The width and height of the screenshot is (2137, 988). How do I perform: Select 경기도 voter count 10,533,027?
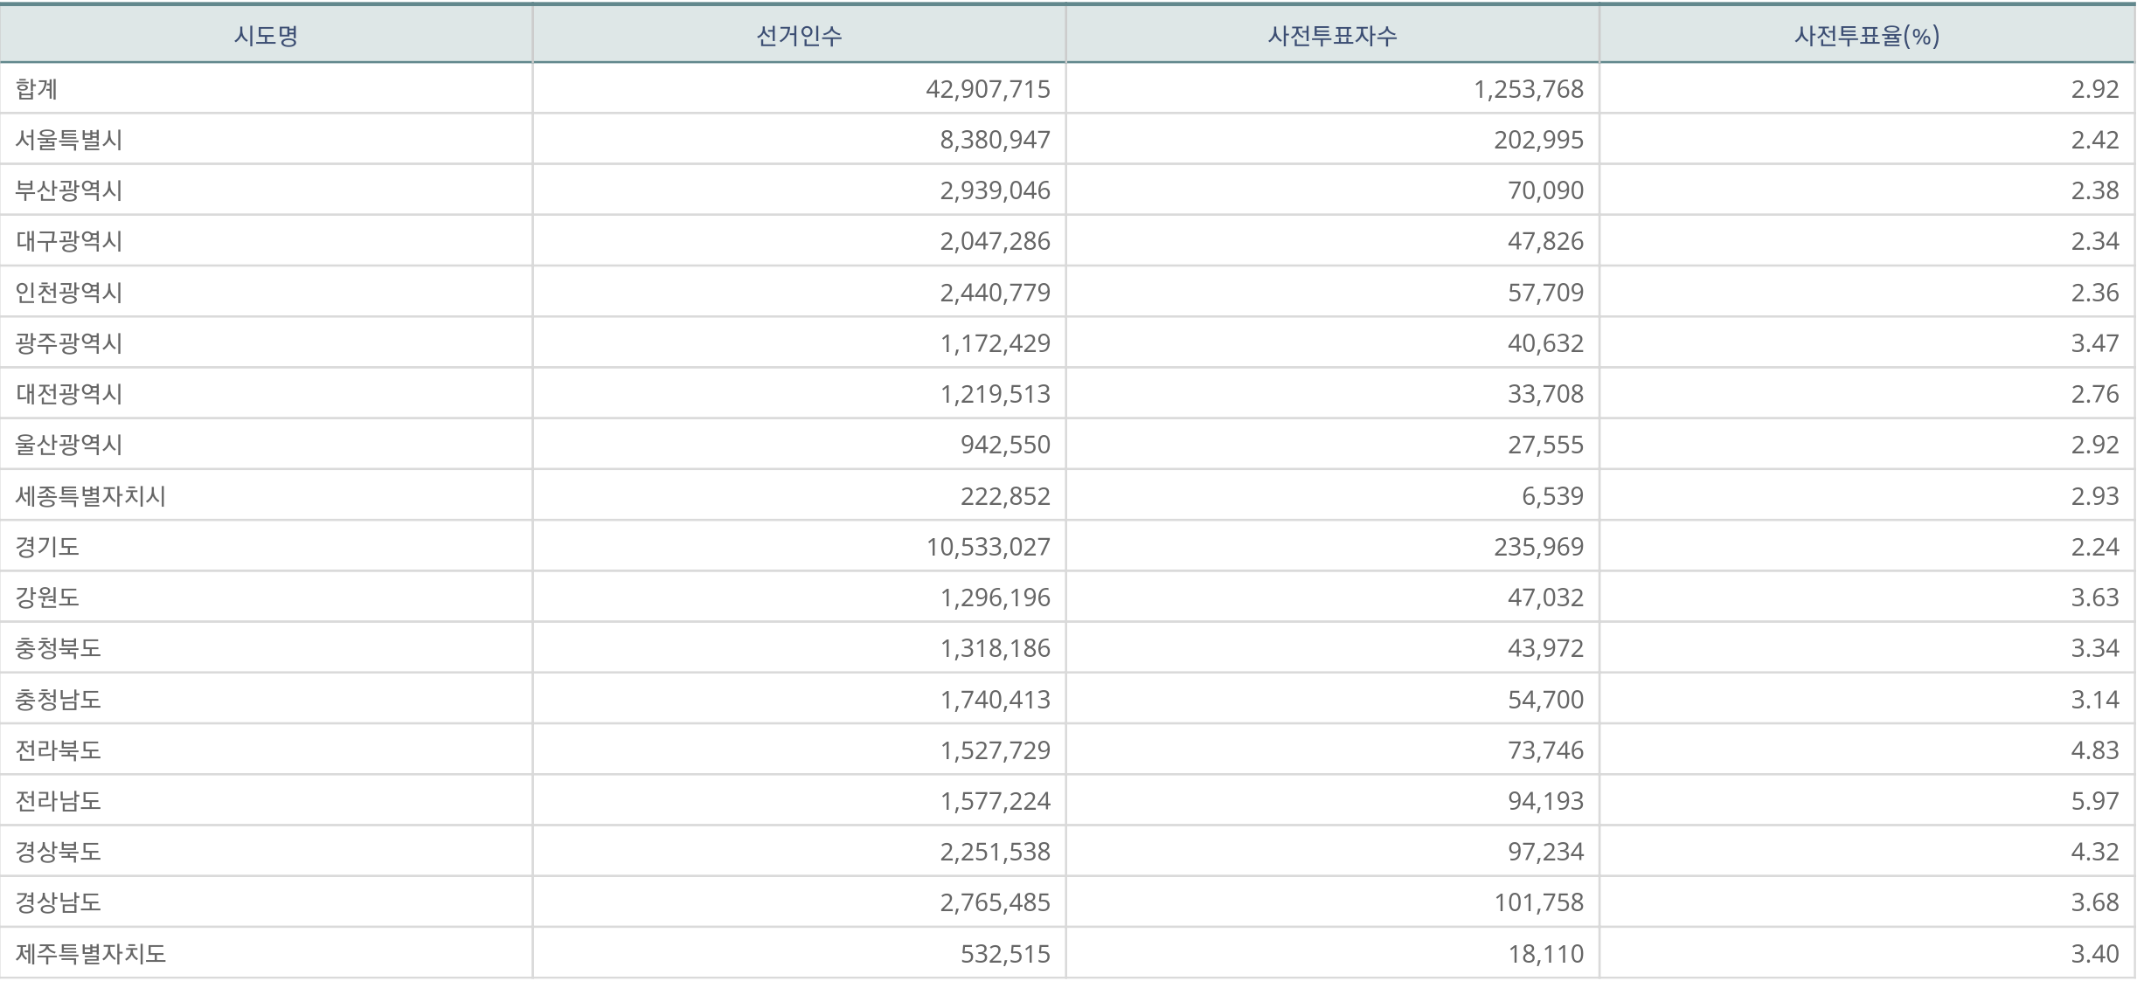click(988, 547)
